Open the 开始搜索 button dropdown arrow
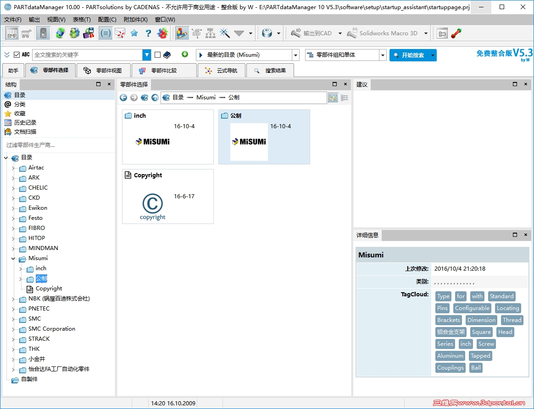This screenshot has height=409, width=534. point(433,55)
